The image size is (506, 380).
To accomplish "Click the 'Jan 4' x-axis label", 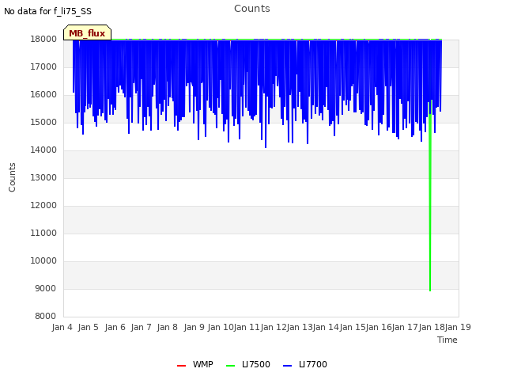I will [x=62, y=327].
